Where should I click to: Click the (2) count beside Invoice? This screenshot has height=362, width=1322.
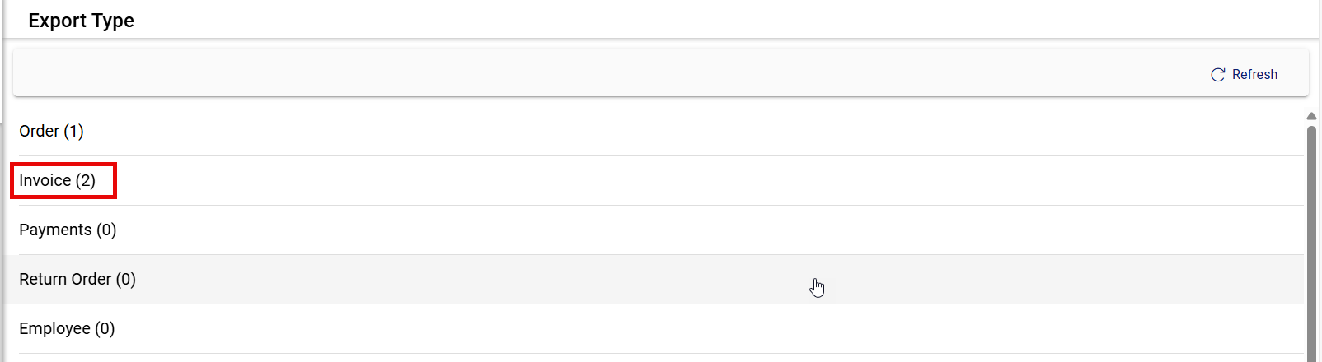[86, 181]
